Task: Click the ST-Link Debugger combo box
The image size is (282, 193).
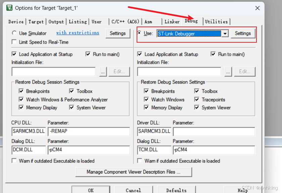Action: 192,34
